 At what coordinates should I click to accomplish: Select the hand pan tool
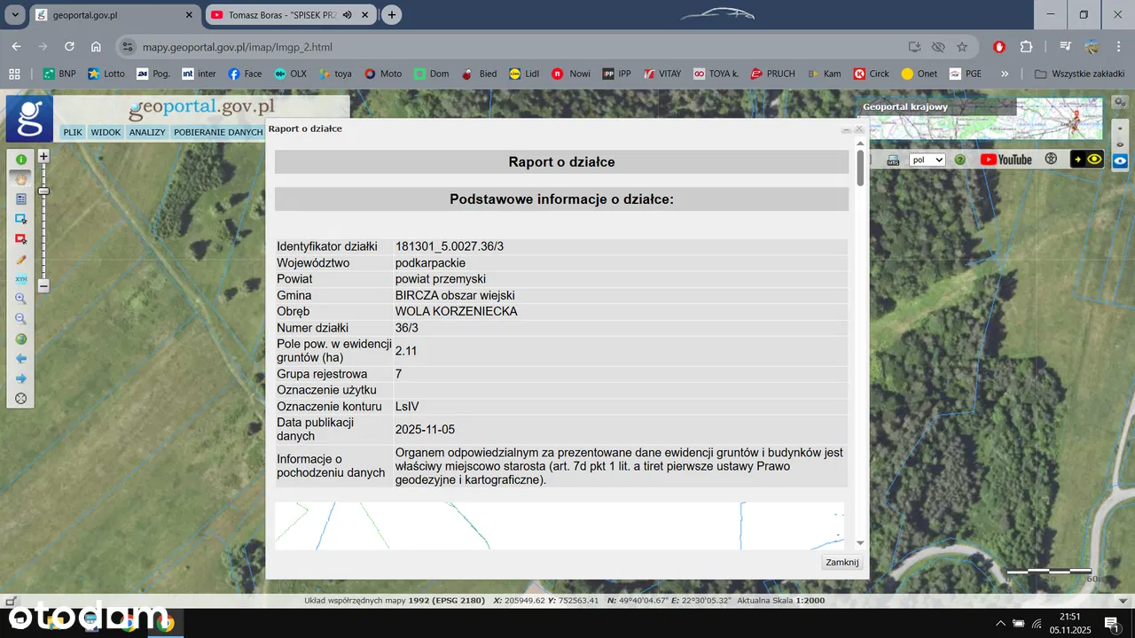tap(21, 179)
